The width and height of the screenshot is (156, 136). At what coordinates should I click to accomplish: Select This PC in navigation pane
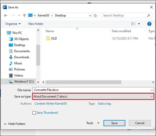tap(14, 33)
